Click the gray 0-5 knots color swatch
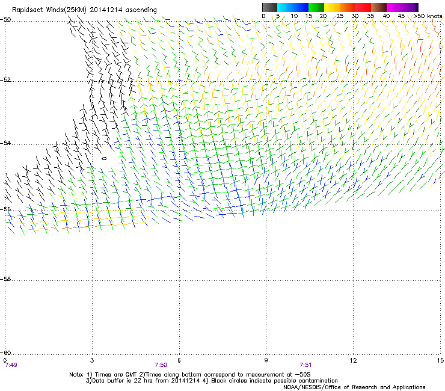This screenshot has height=391, width=445. pos(269,7)
